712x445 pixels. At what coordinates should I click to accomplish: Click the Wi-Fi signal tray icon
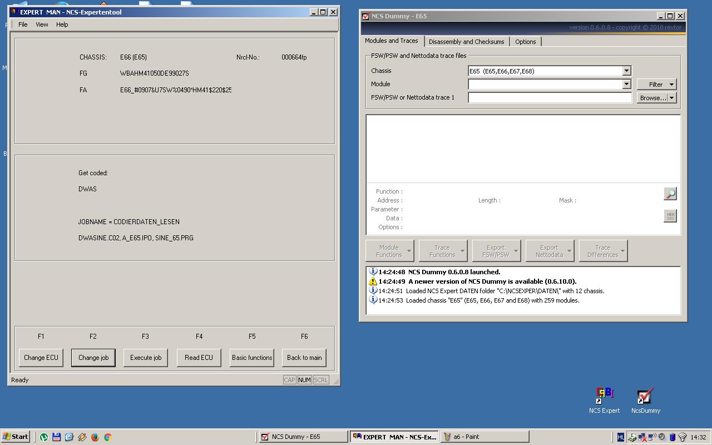pyautogui.click(x=683, y=437)
